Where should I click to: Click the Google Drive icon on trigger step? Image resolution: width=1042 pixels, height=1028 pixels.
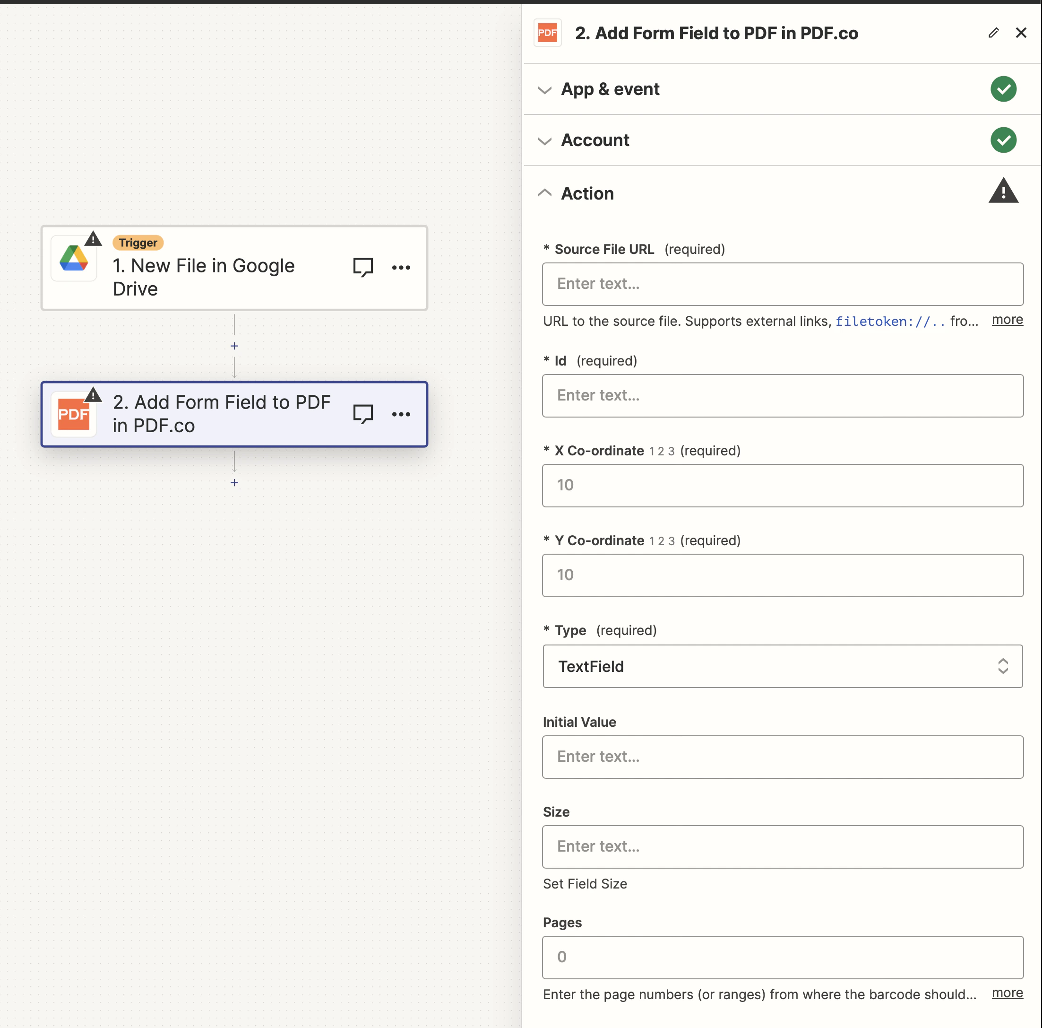(x=74, y=259)
